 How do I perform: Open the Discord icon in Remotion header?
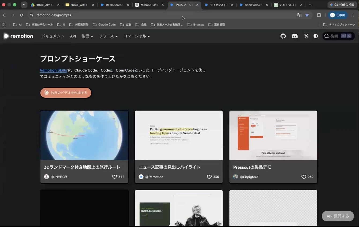[x=295, y=36]
